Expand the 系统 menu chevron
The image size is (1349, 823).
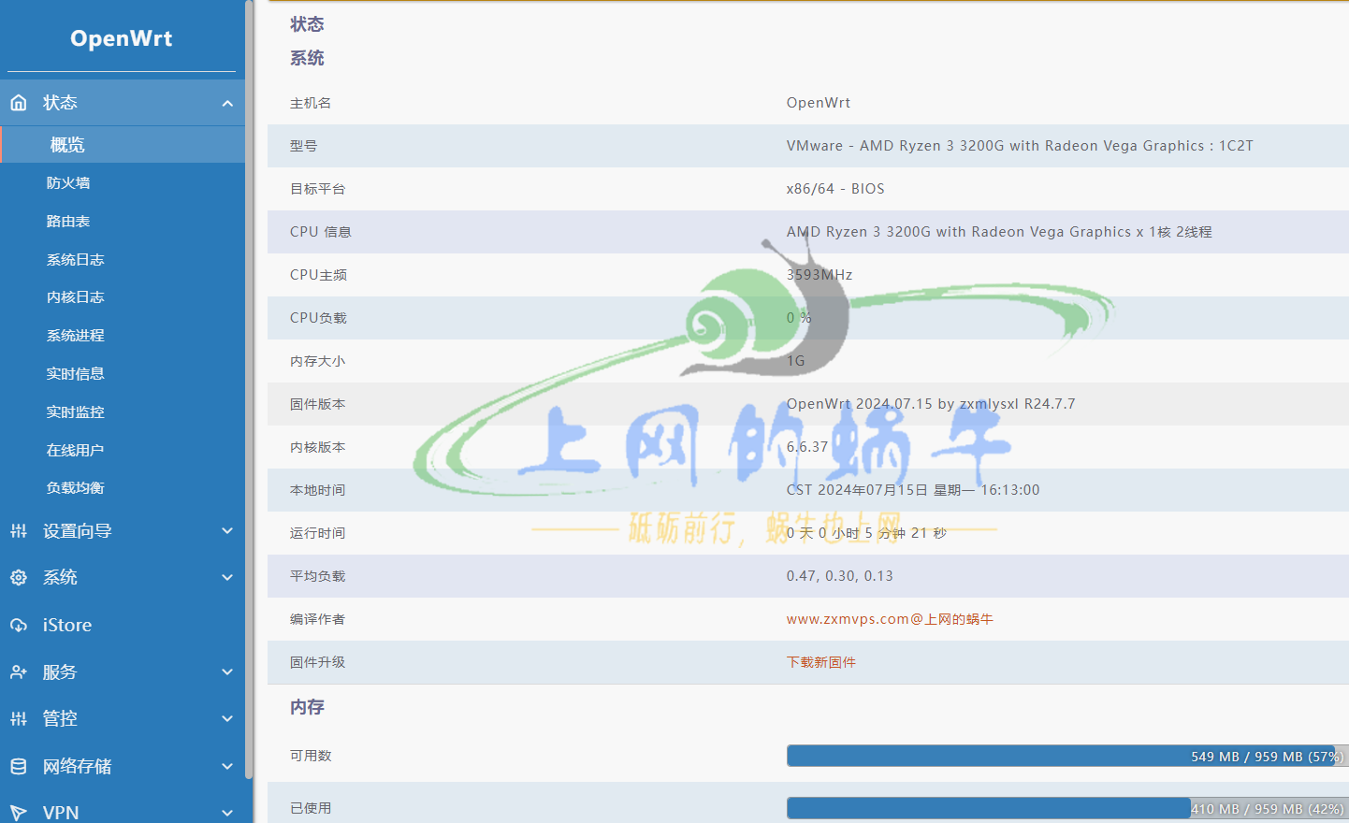(x=227, y=578)
